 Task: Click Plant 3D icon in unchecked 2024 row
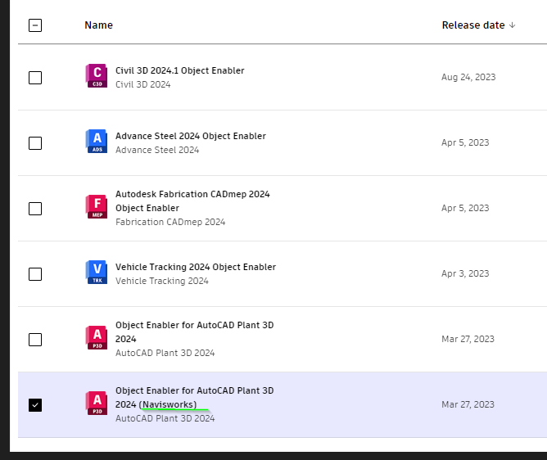[97, 337]
